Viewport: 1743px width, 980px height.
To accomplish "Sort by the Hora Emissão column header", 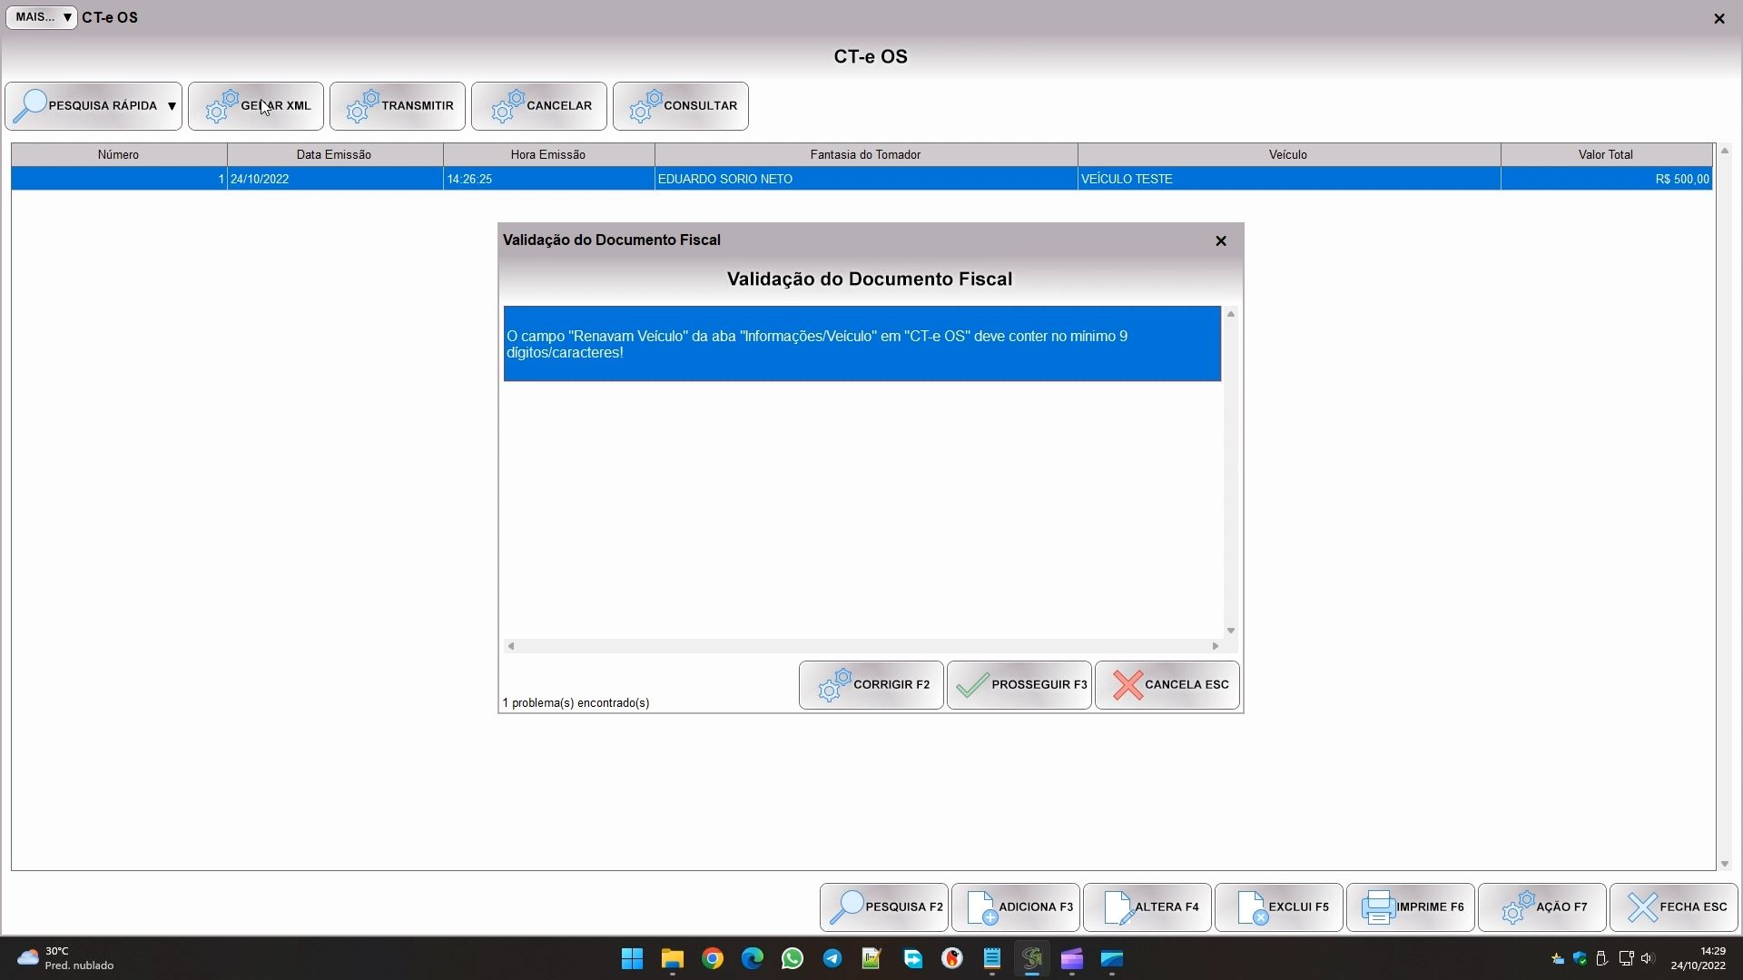I will tap(549, 155).
